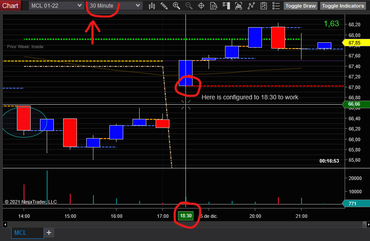
Task: Click the Prior Week: Inside label
Action: (x=25, y=46)
